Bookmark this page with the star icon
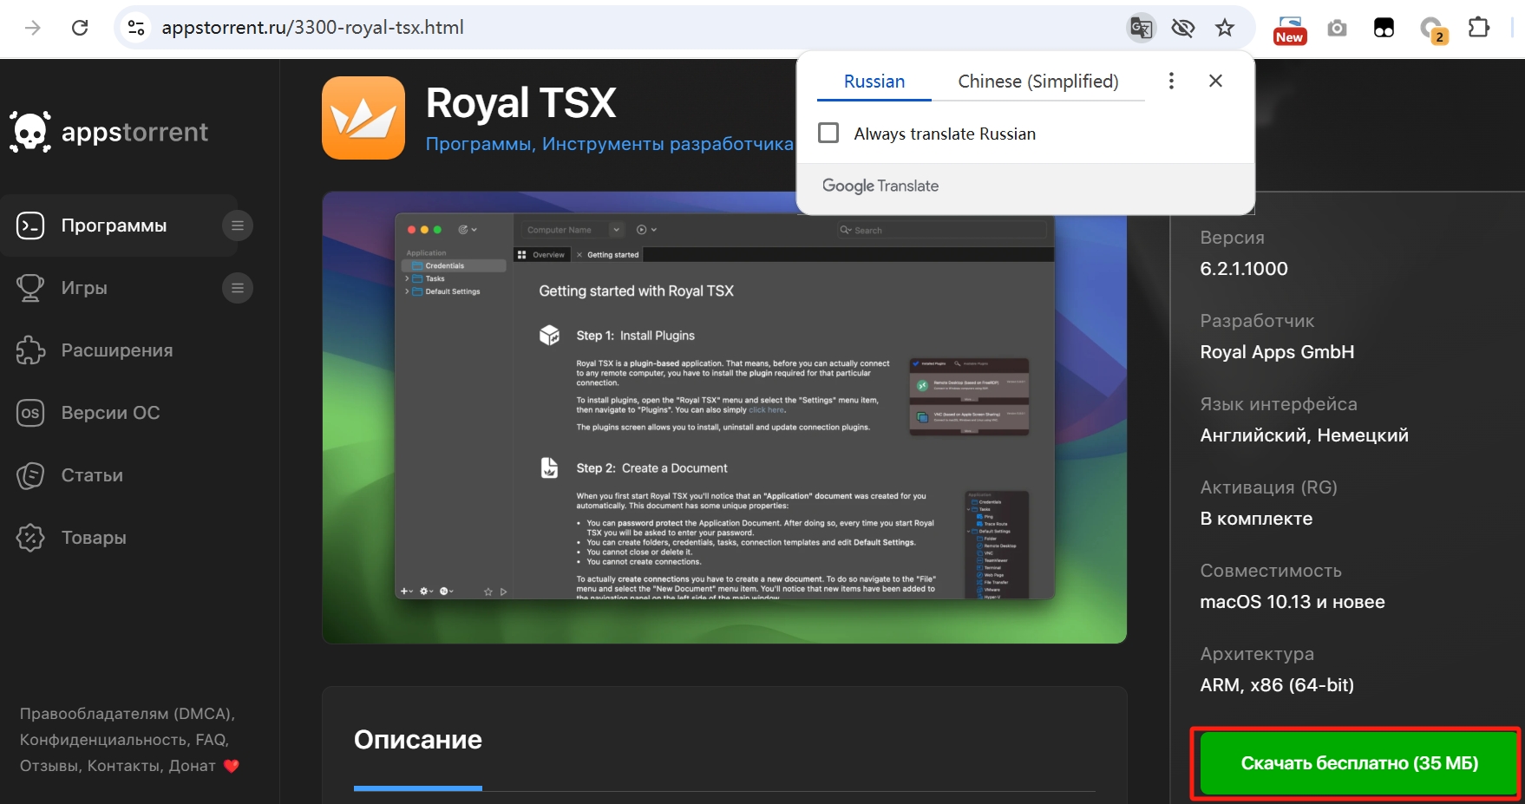Viewport: 1525px width, 804px height. point(1224,28)
